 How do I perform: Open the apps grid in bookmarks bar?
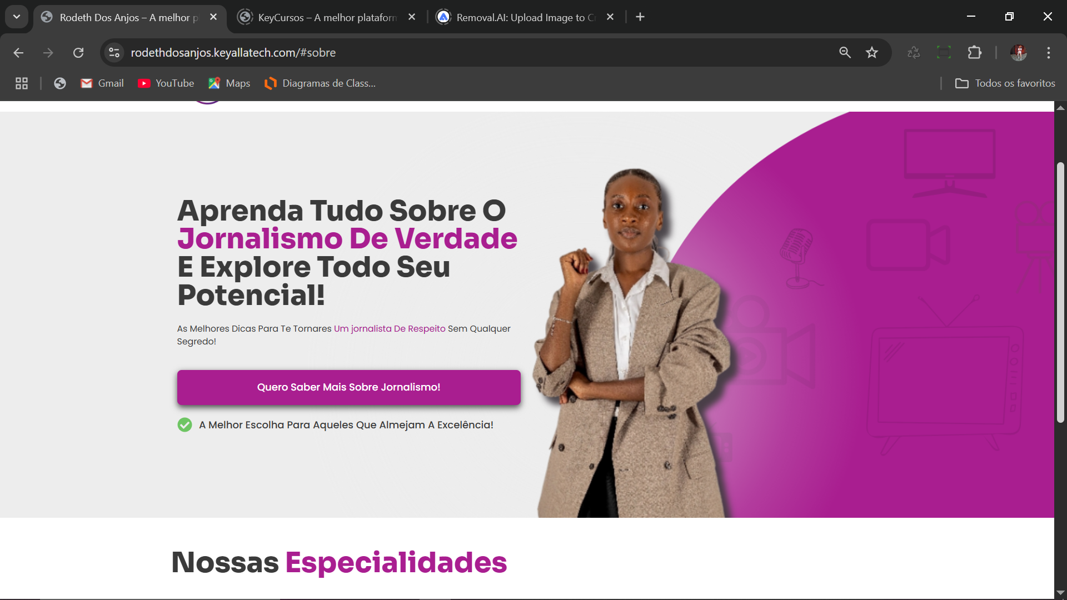(22, 83)
